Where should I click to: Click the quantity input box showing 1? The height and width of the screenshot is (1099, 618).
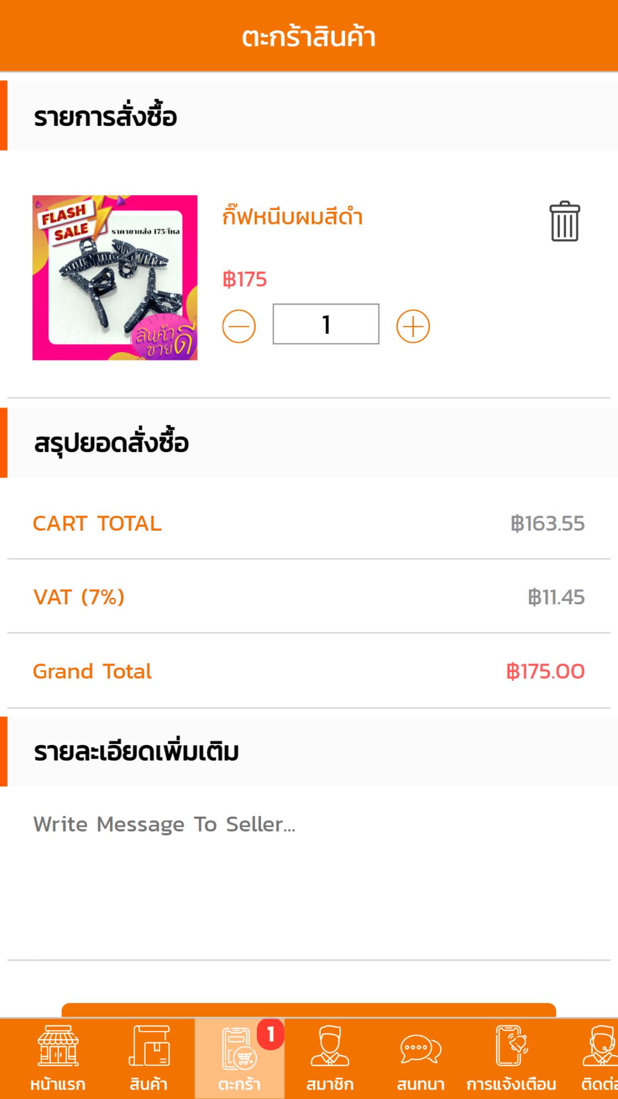[326, 324]
